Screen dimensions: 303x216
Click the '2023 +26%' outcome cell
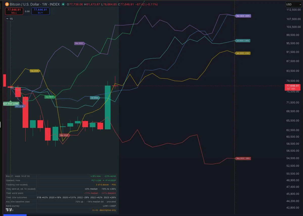tap(110, 198)
